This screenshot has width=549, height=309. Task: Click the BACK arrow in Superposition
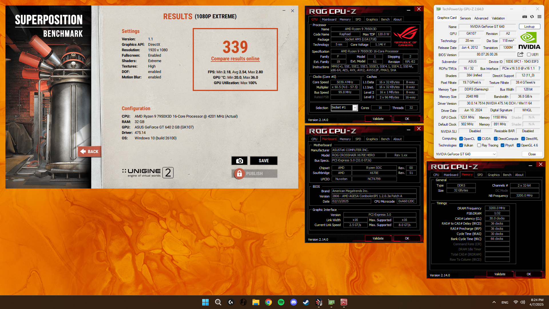pyautogui.click(x=89, y=152)
